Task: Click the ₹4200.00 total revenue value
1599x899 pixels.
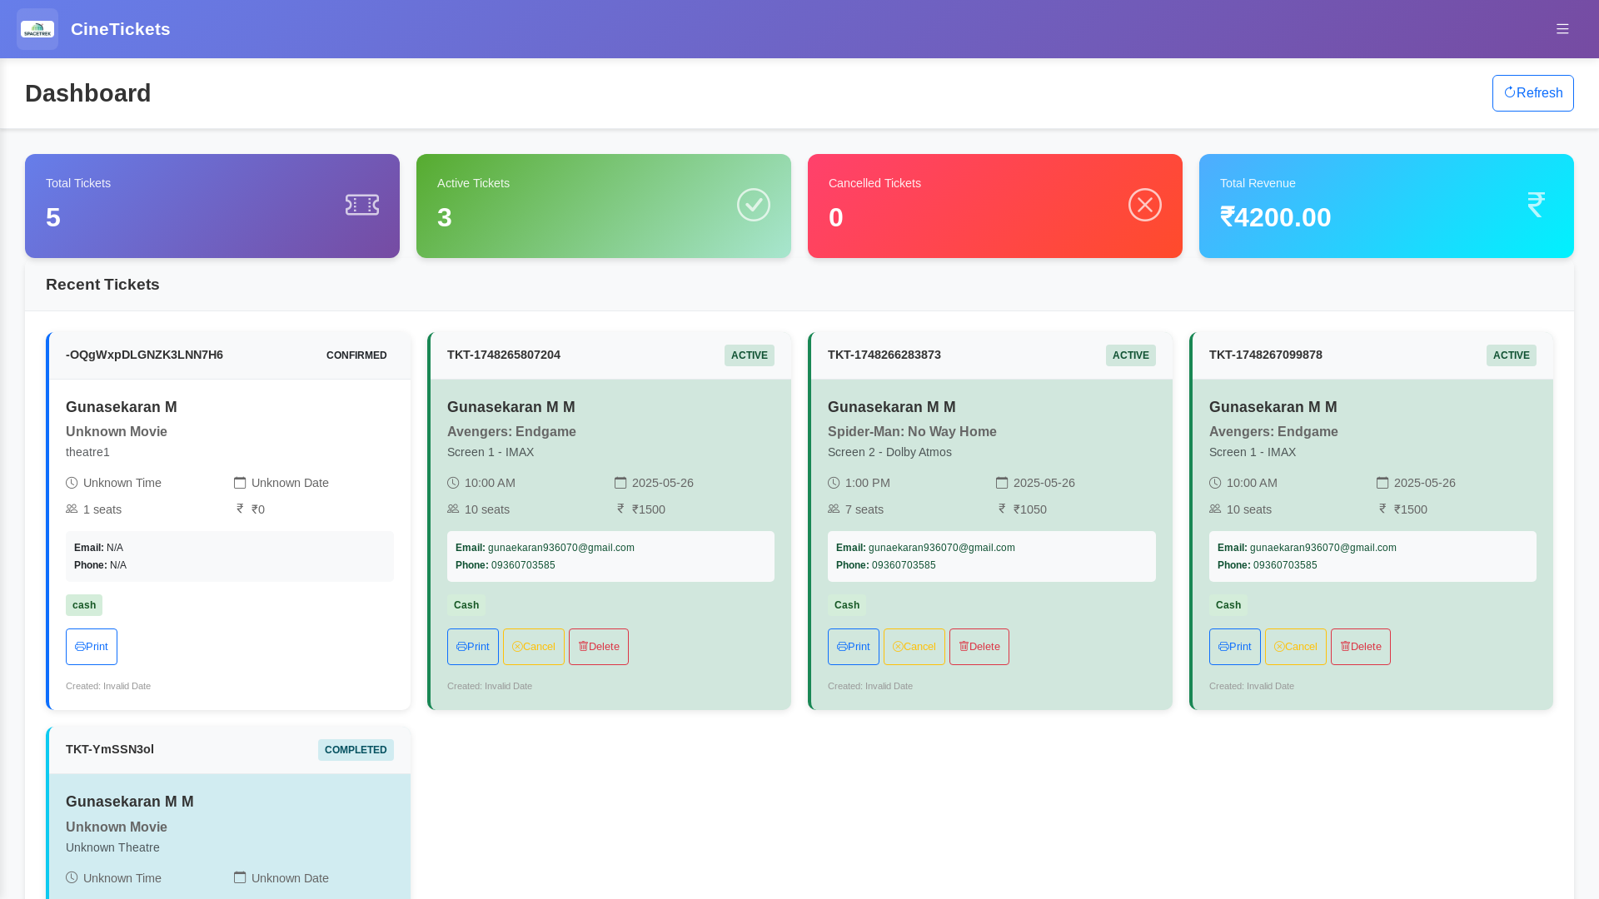Action: click(x=1276, y=217)
